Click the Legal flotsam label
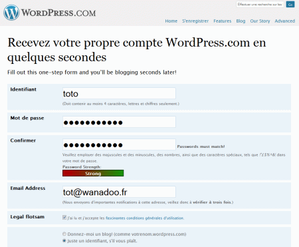 coord(27,217)
